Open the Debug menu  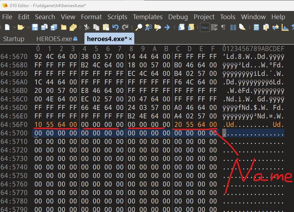click(x=178, y=17)
